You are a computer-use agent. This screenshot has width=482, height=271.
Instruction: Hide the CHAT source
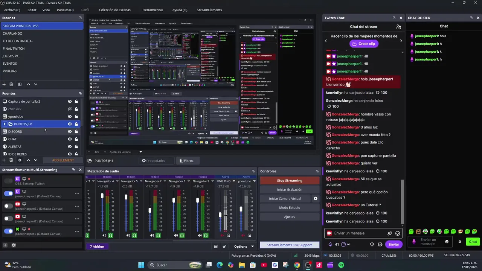(70, 139)
